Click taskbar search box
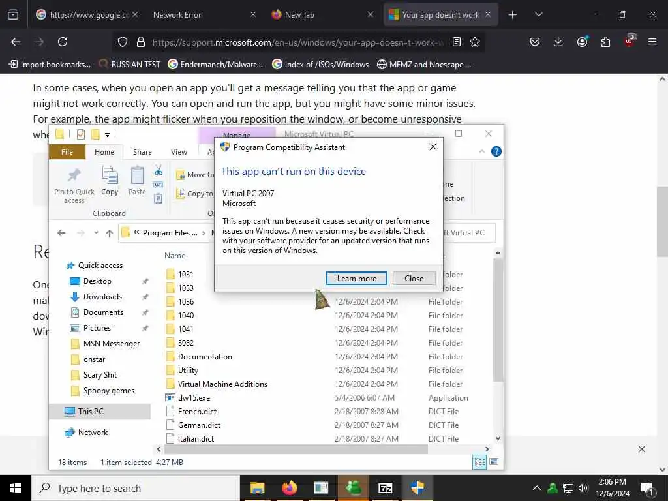 [x=136, y=488]
